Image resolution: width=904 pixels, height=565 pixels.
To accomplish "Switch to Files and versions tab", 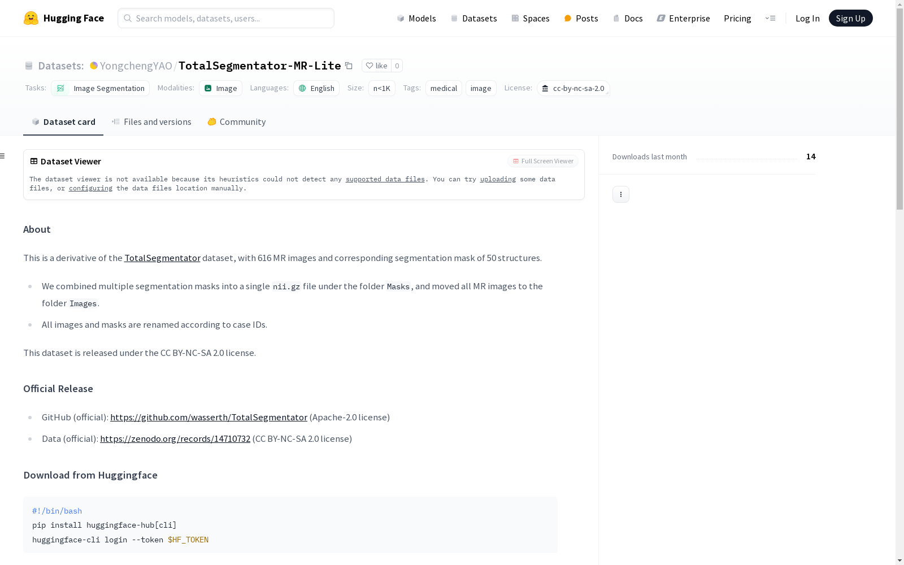I will pos(151,122).
